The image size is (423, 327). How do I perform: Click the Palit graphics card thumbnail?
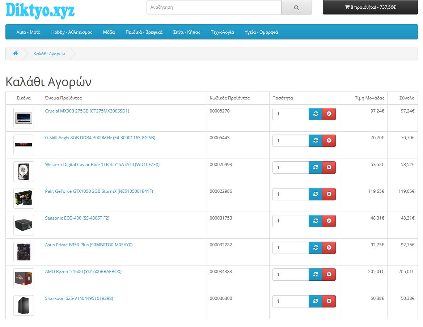[x=24, y=199]
